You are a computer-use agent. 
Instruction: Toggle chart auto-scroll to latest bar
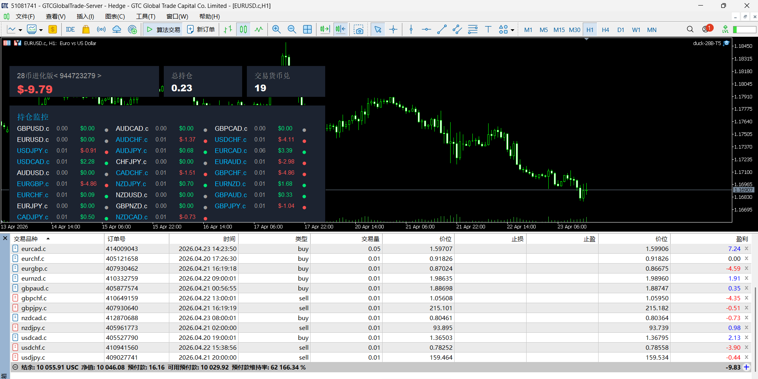coord(325,30)
